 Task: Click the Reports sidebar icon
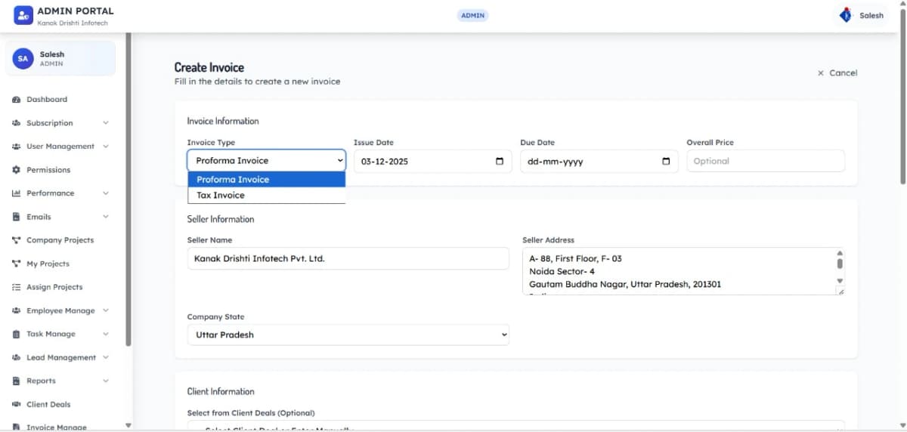(x=16, y=381)
